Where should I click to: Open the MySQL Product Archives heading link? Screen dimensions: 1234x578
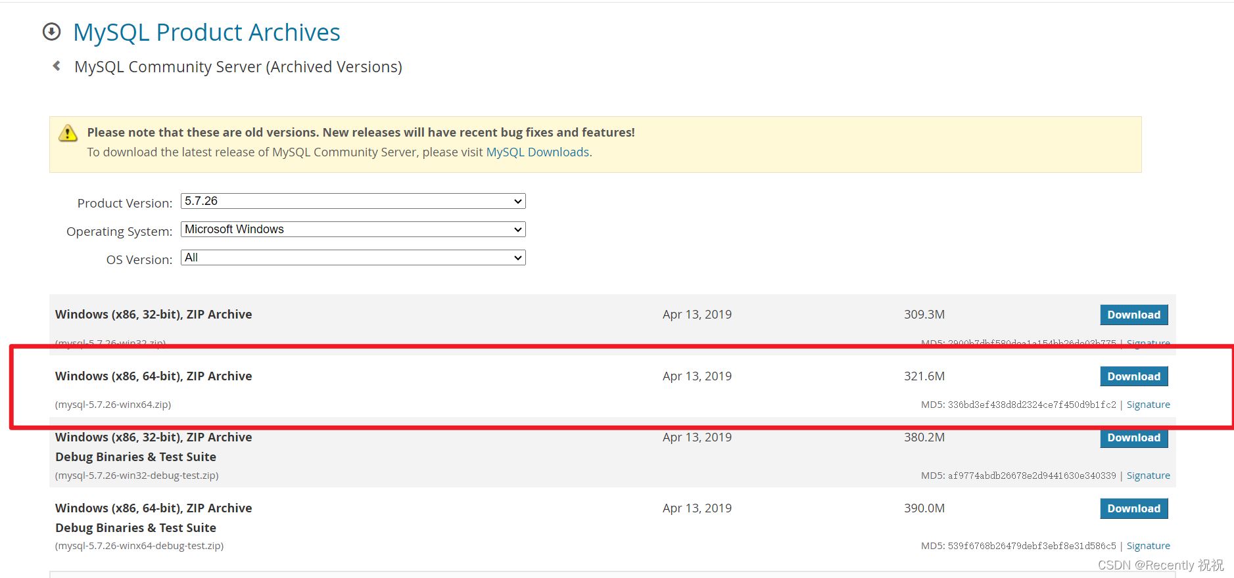[x=206, y=32]
